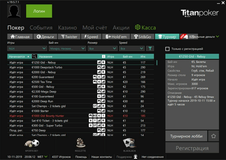Add tournament to favorites with star icon
This screenshot has width=226, height=160.
pyautogui.click(x=214, y=136)
